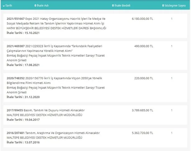Click HATAY BÜYÜKŞEHİR BELEDİYESİ organization name
Viewport: 191px width, 151px height.
coord(56,28)
